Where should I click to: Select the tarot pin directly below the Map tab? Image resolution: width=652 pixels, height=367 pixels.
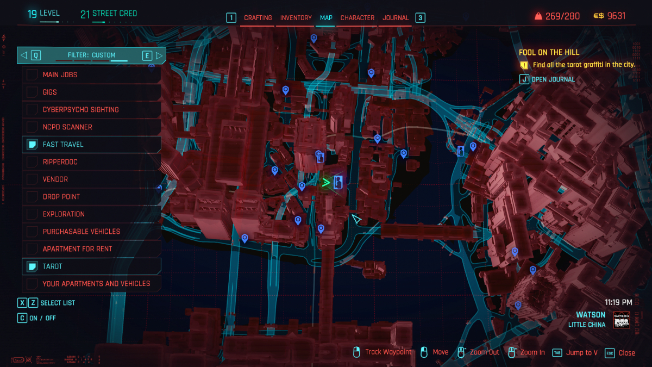tap(314, 38)
